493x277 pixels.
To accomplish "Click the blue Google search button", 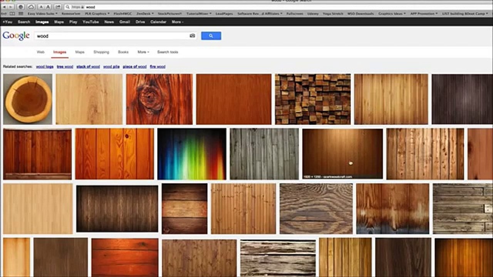I will tap(211, 36).
